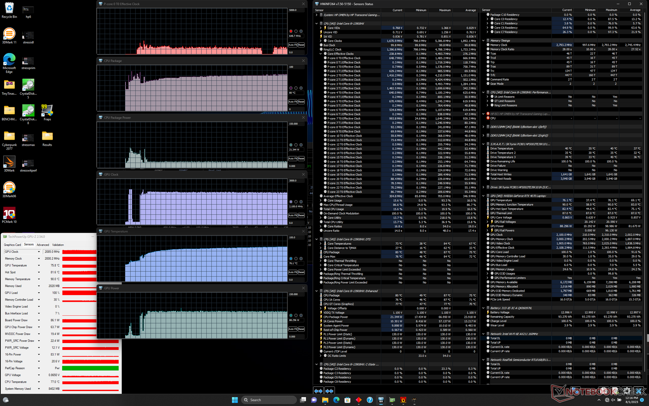
Task: Select the GPU Hot Spot Temperature row
Action: pos(563,209)
